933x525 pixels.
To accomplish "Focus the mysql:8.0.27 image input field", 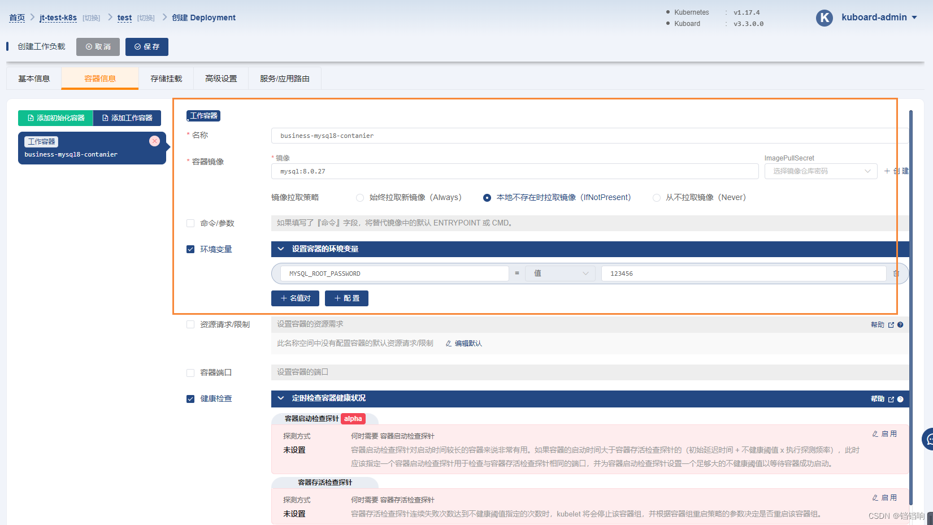I will point(515,171).
